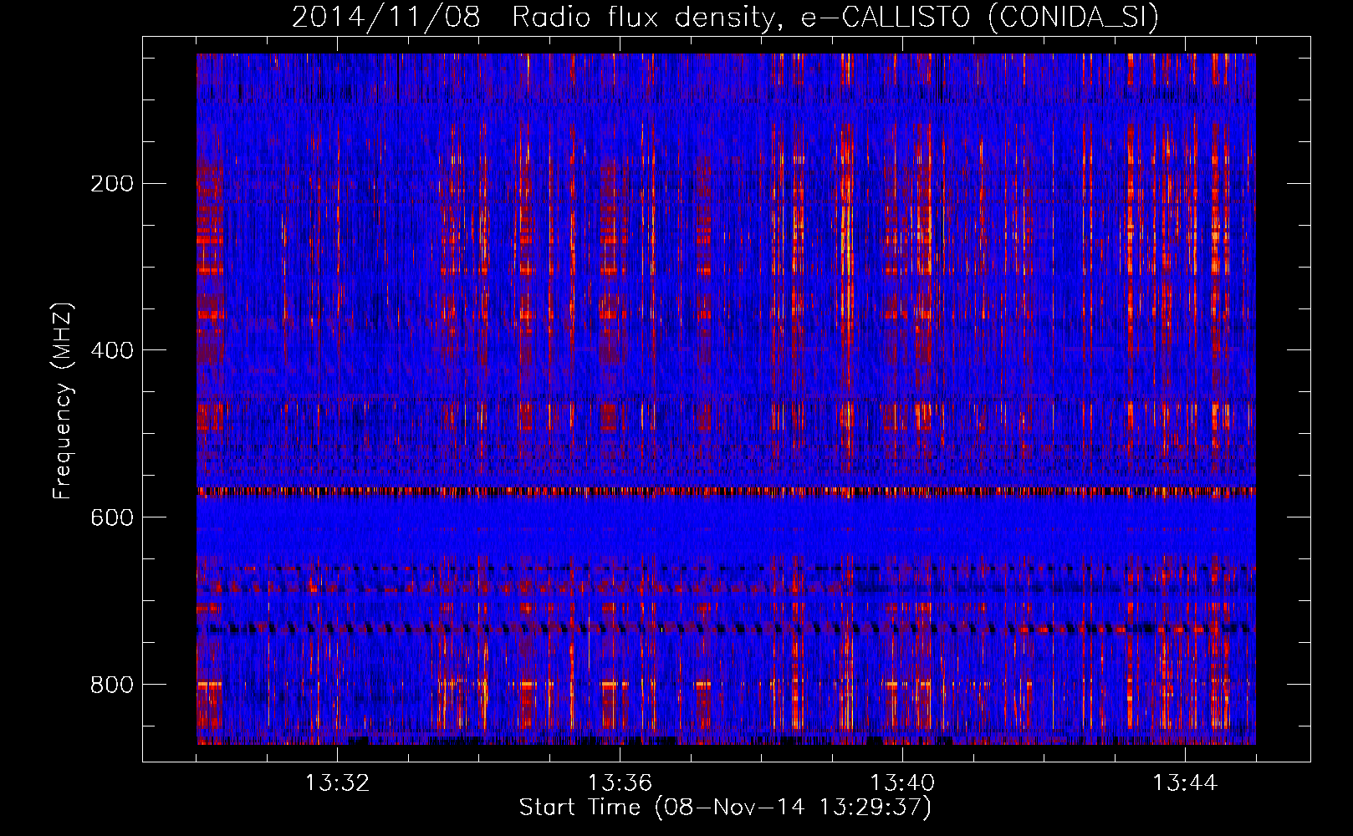Click the 400 frequency axis label
Viewport: 1353px width, 836px height.
[111, 351]
